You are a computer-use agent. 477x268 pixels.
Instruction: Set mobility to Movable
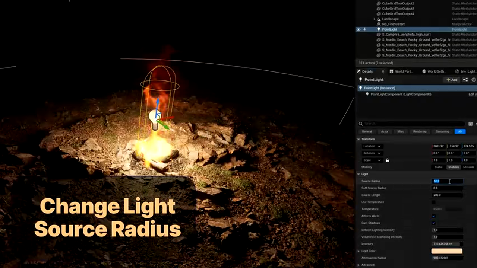[x=468, y=167]
